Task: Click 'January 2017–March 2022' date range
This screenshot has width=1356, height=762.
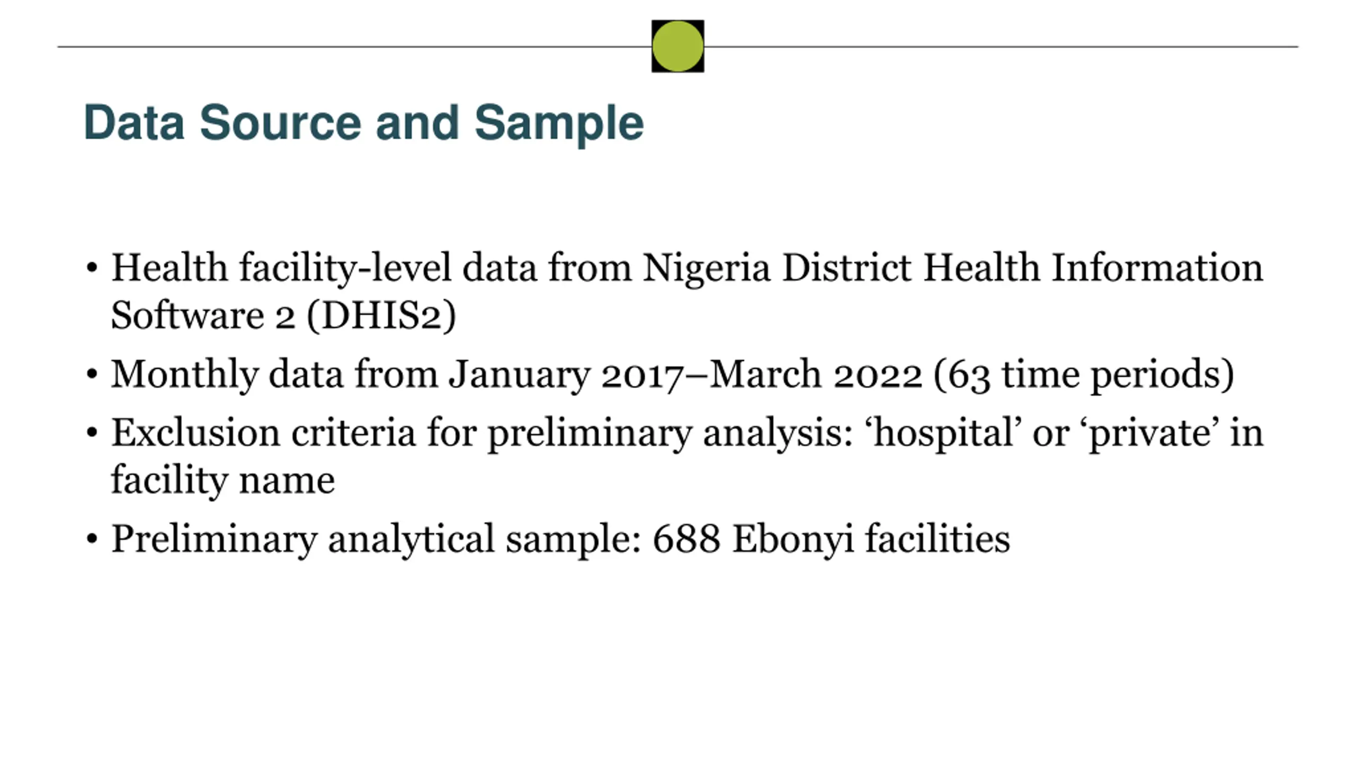Action: [x=686, y=375]
